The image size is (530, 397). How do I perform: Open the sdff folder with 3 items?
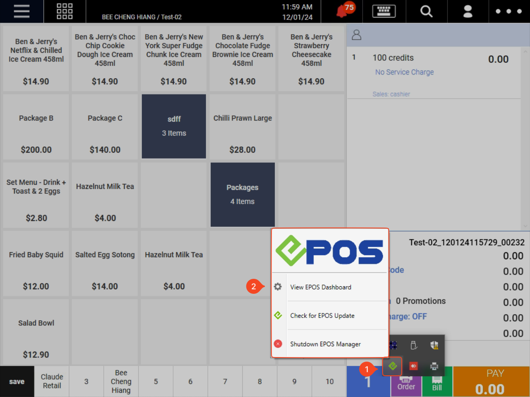pos(174,127)
